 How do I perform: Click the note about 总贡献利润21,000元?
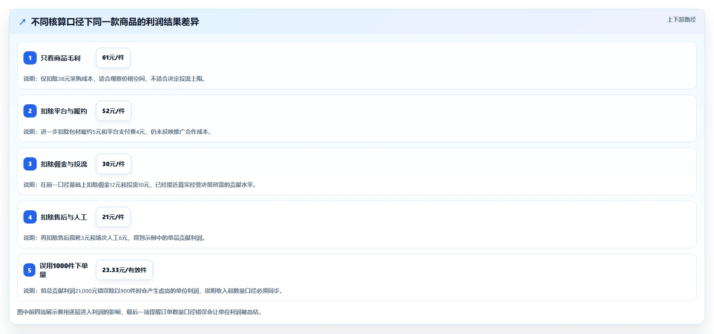154,291
